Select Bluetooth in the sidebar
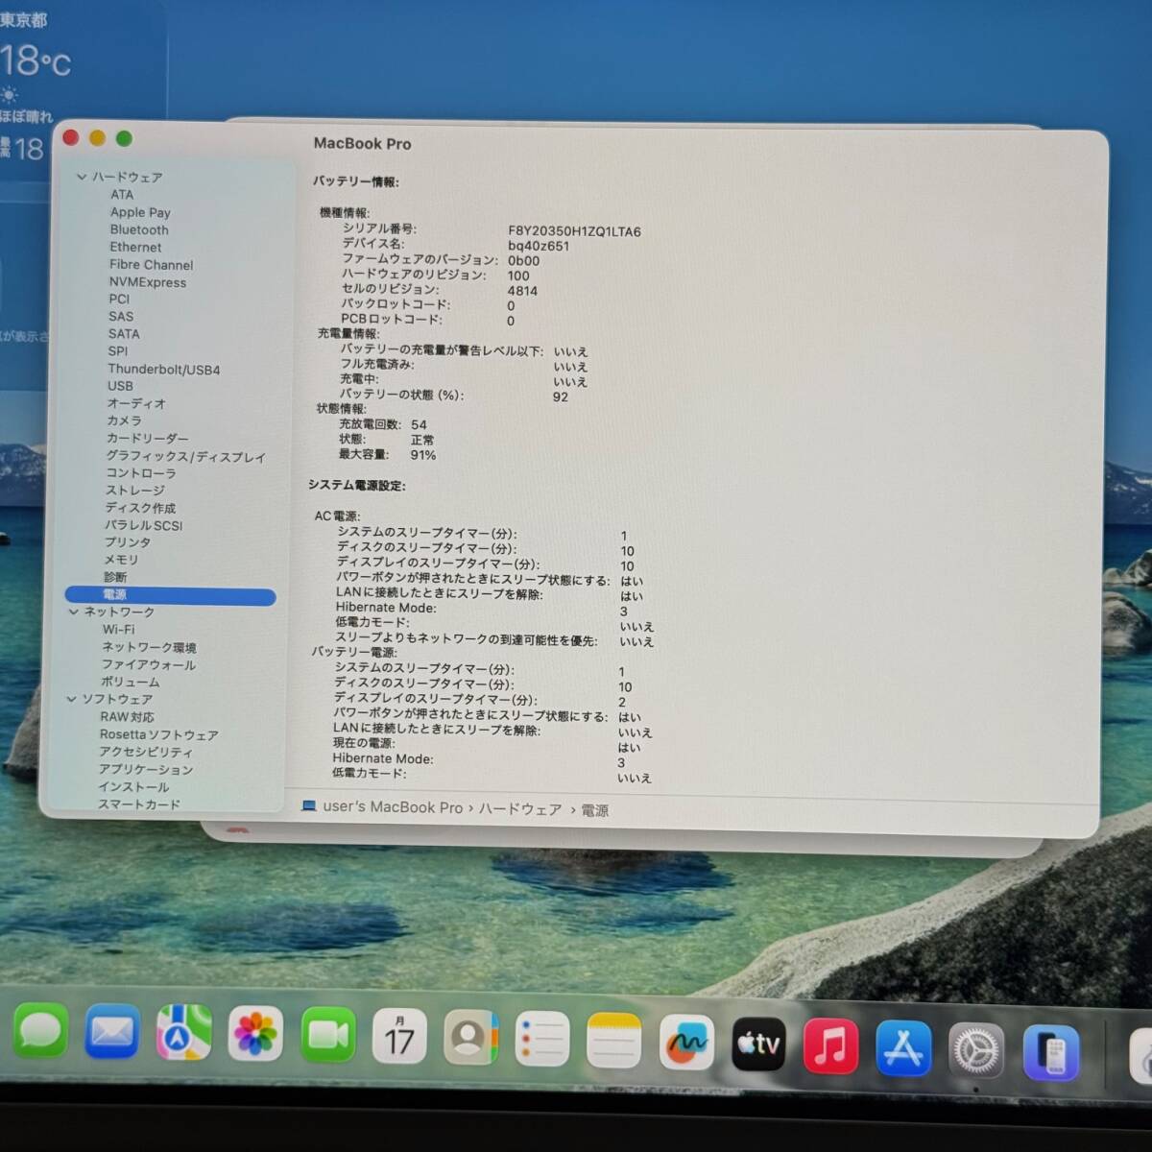 (139, 229)
